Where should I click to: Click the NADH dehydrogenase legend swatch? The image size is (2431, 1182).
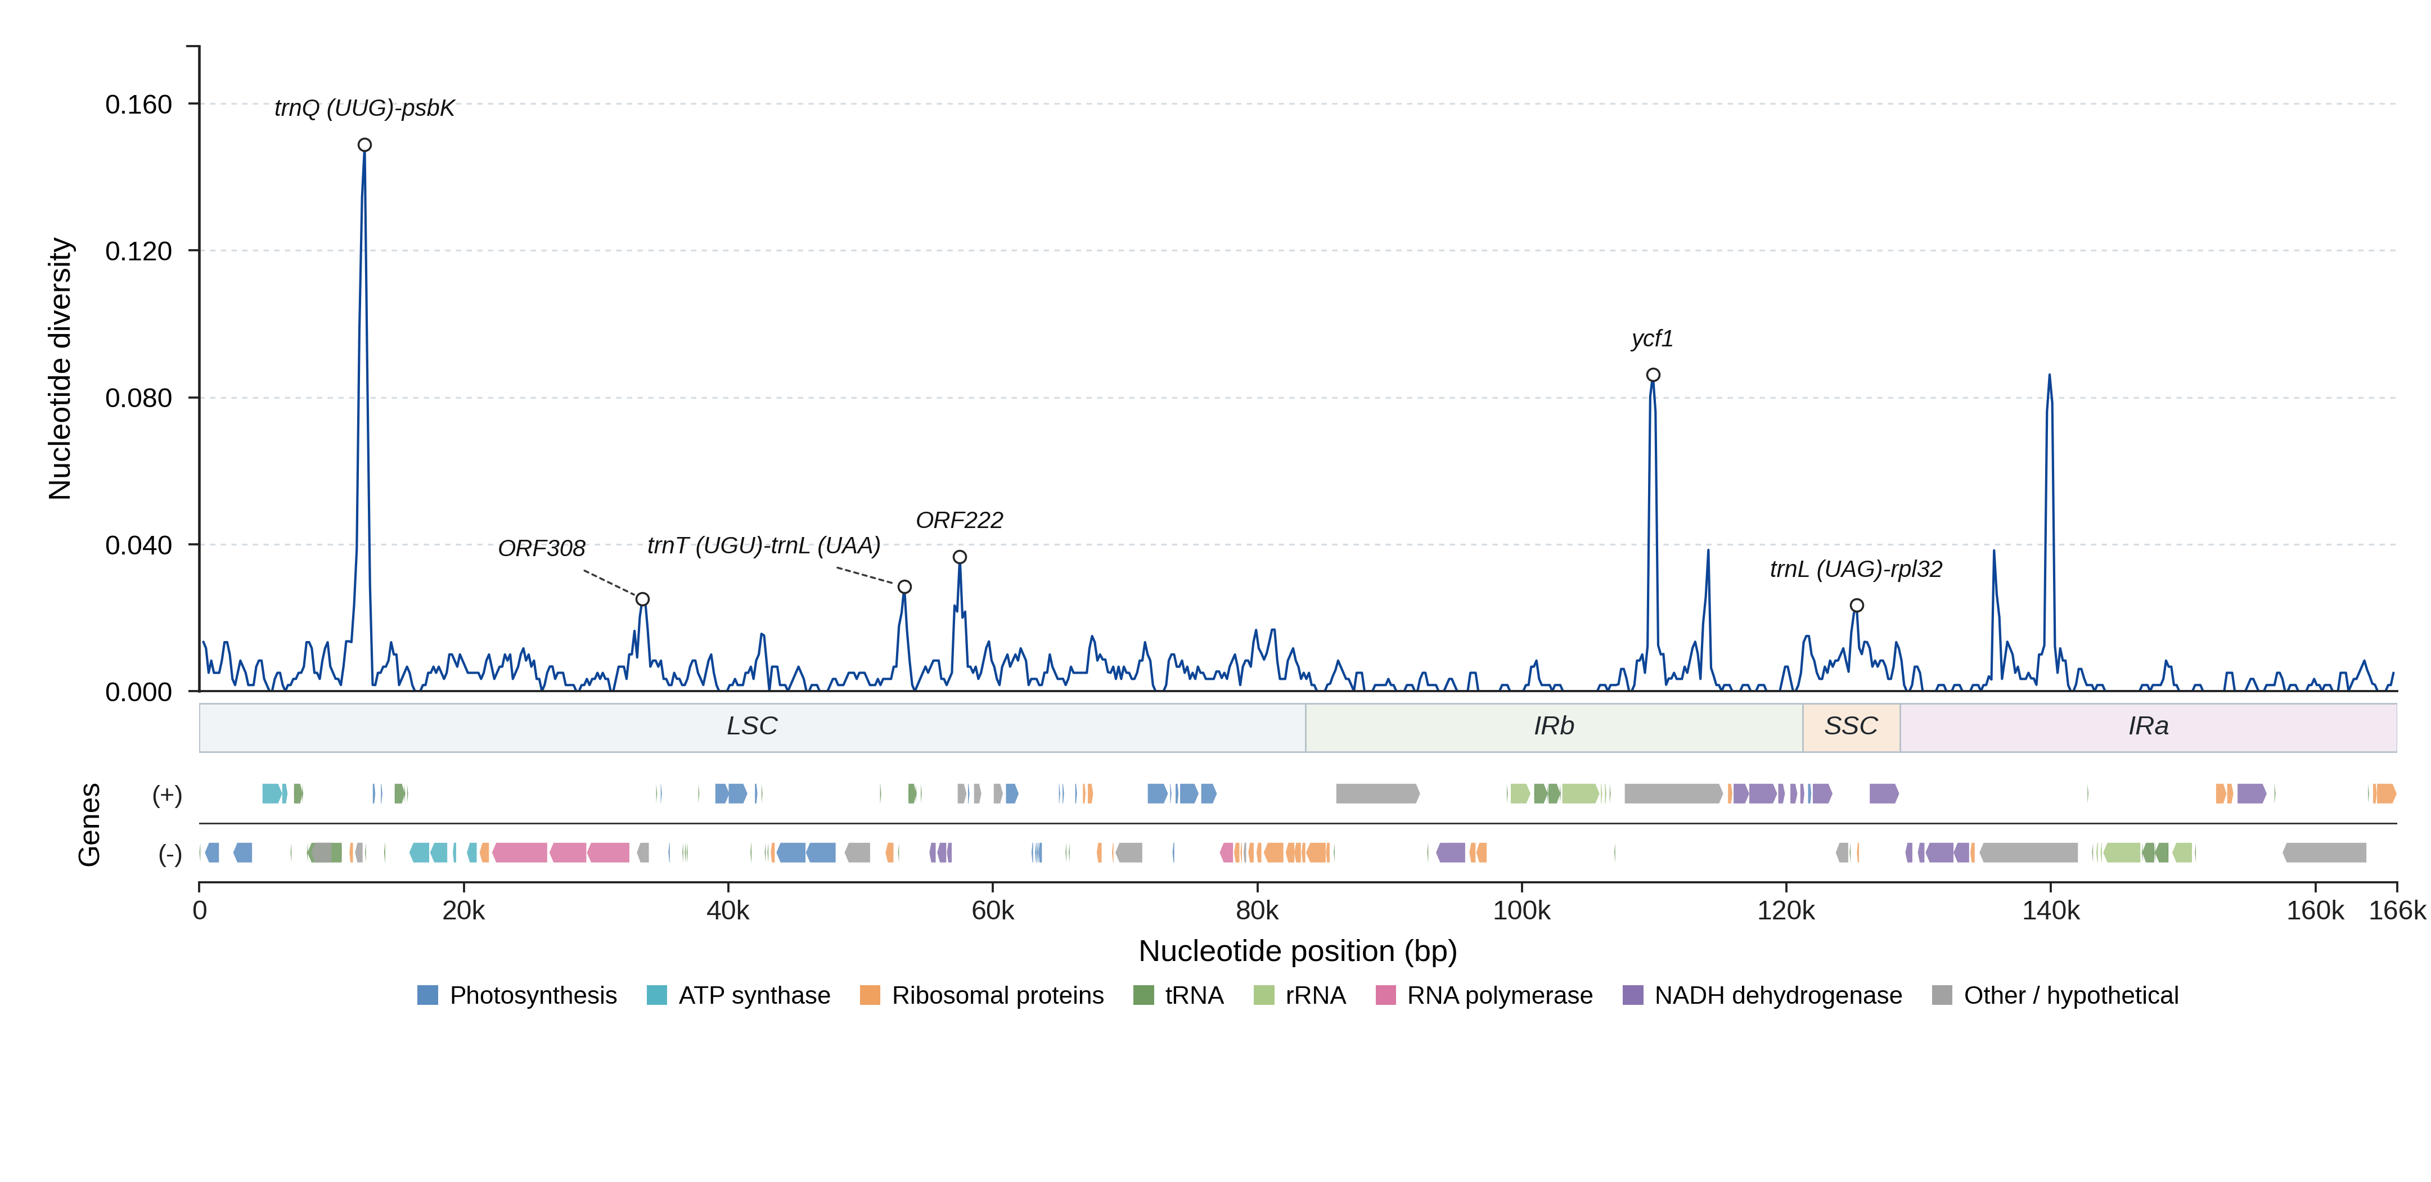point(1633,995)
